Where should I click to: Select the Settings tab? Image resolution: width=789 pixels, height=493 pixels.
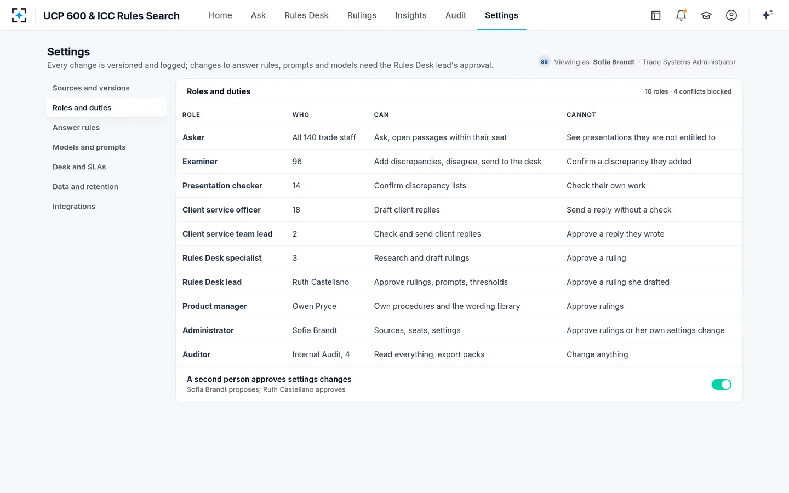(501, 15)
